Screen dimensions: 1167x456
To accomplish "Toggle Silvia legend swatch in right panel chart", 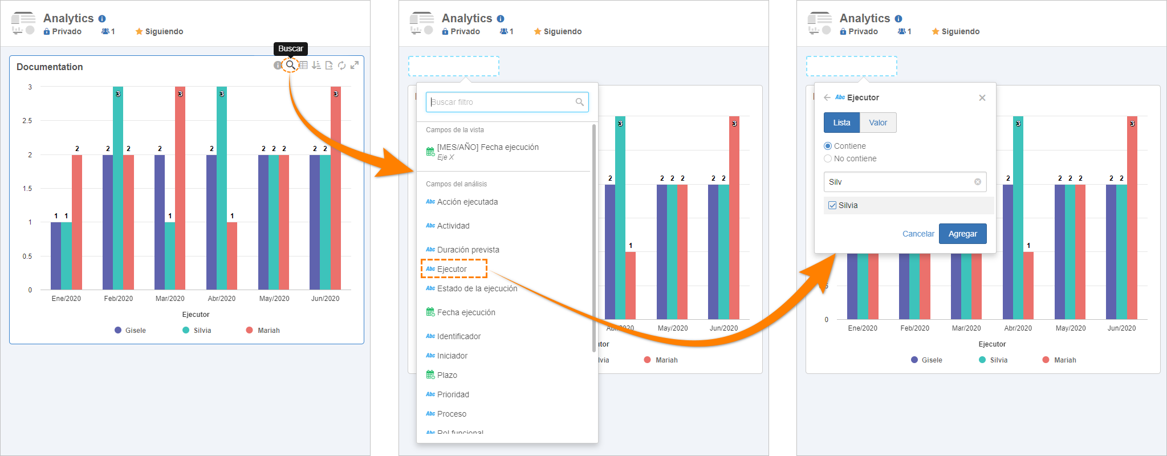I will point(982,360).
